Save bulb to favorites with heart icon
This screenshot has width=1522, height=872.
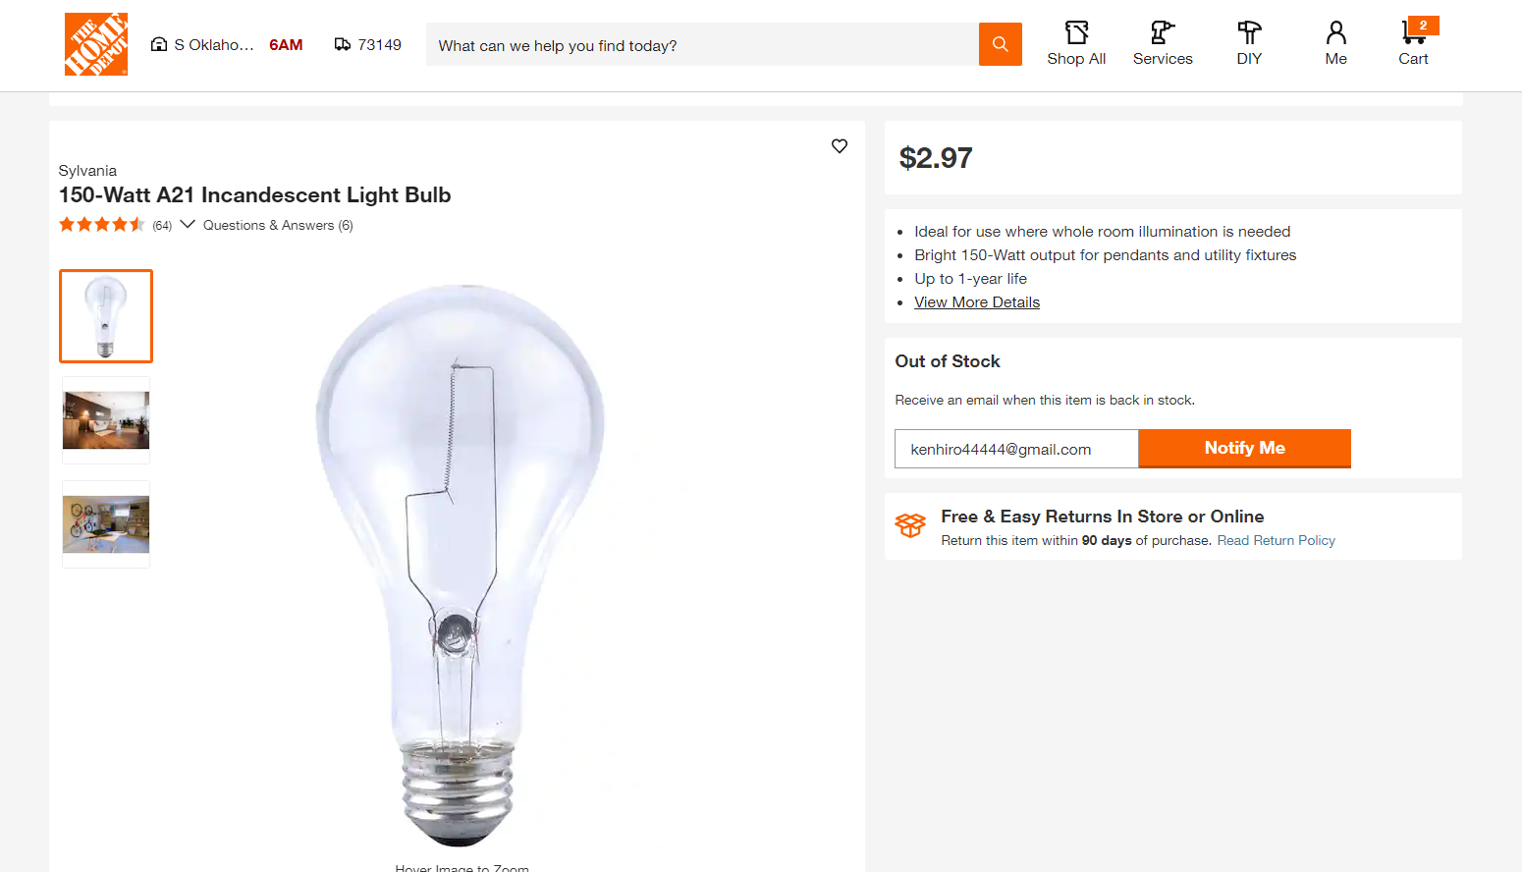point(840,146)
